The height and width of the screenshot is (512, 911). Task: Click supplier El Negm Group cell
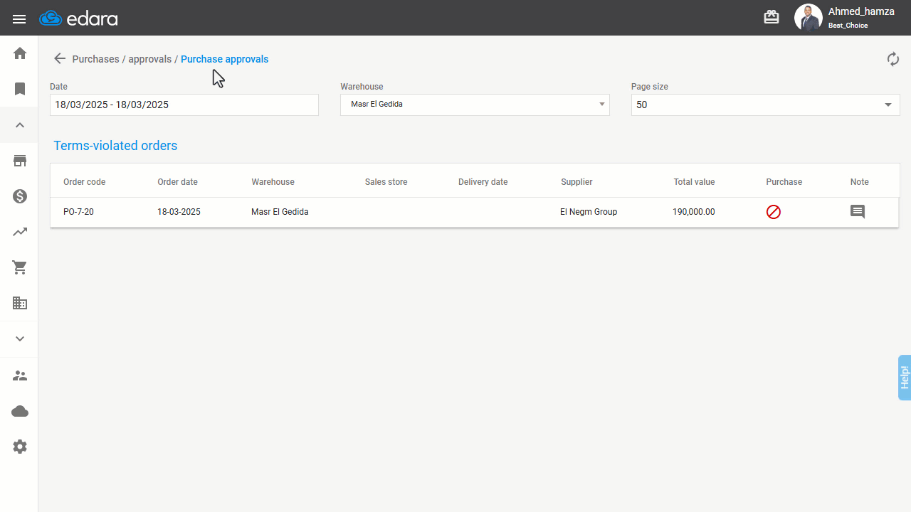(589, 212)
